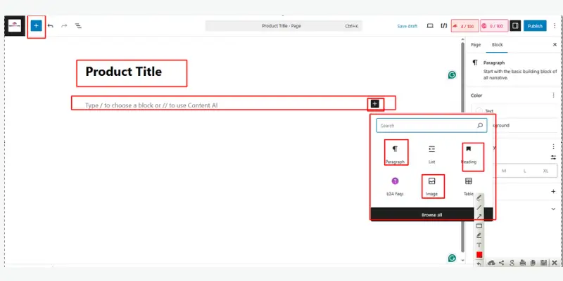Screen dimensions: 563x281
Task: Upload screenshot to cloud
Action: pyautogui.click(x=491, y=263)
